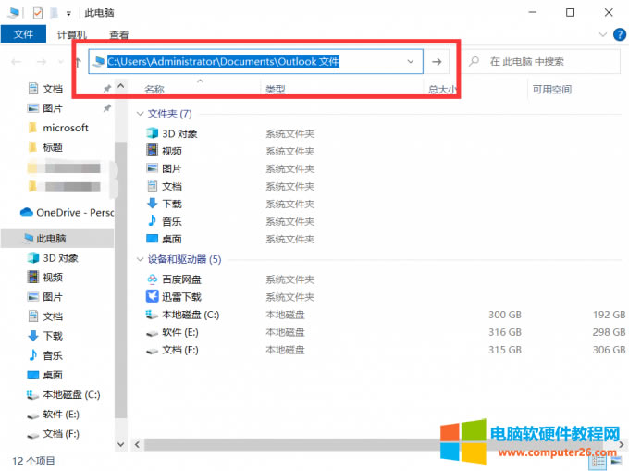629x471 pixels.
Task: Click the 文档 (F:) drive icon in list
Action: [152, 351]
